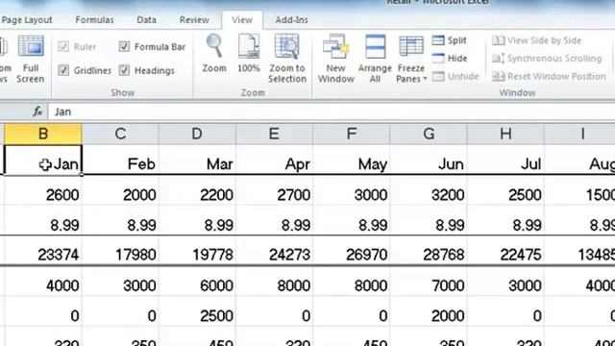Select the cell containing 17980
The width and height of the screenshot is (615, 346).
point(120,251)
